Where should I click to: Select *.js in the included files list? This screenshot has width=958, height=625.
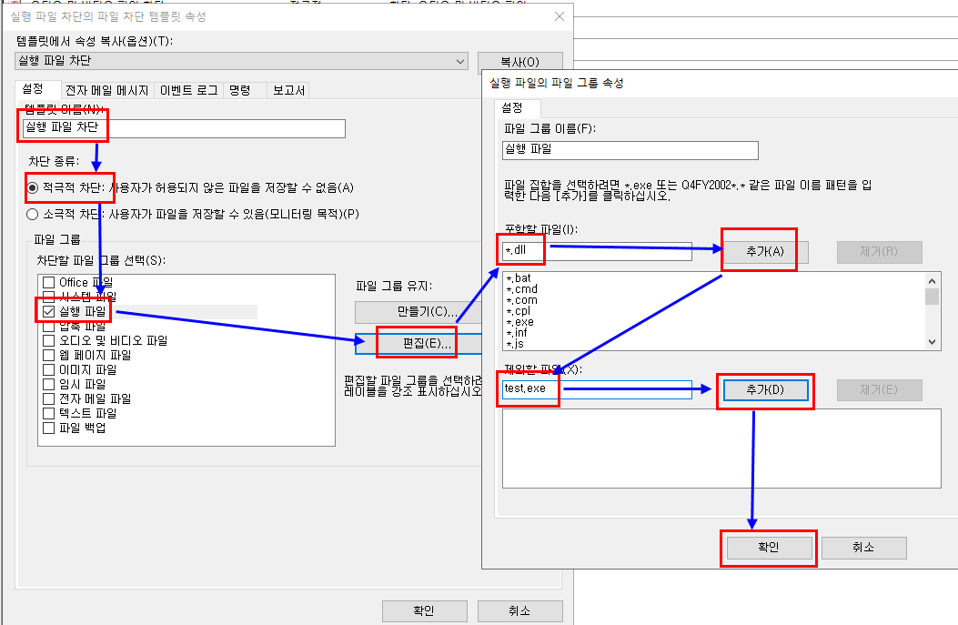click(x=514, y=345)
